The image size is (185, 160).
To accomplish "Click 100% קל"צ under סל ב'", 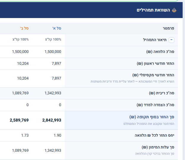I will click(20, 39).
